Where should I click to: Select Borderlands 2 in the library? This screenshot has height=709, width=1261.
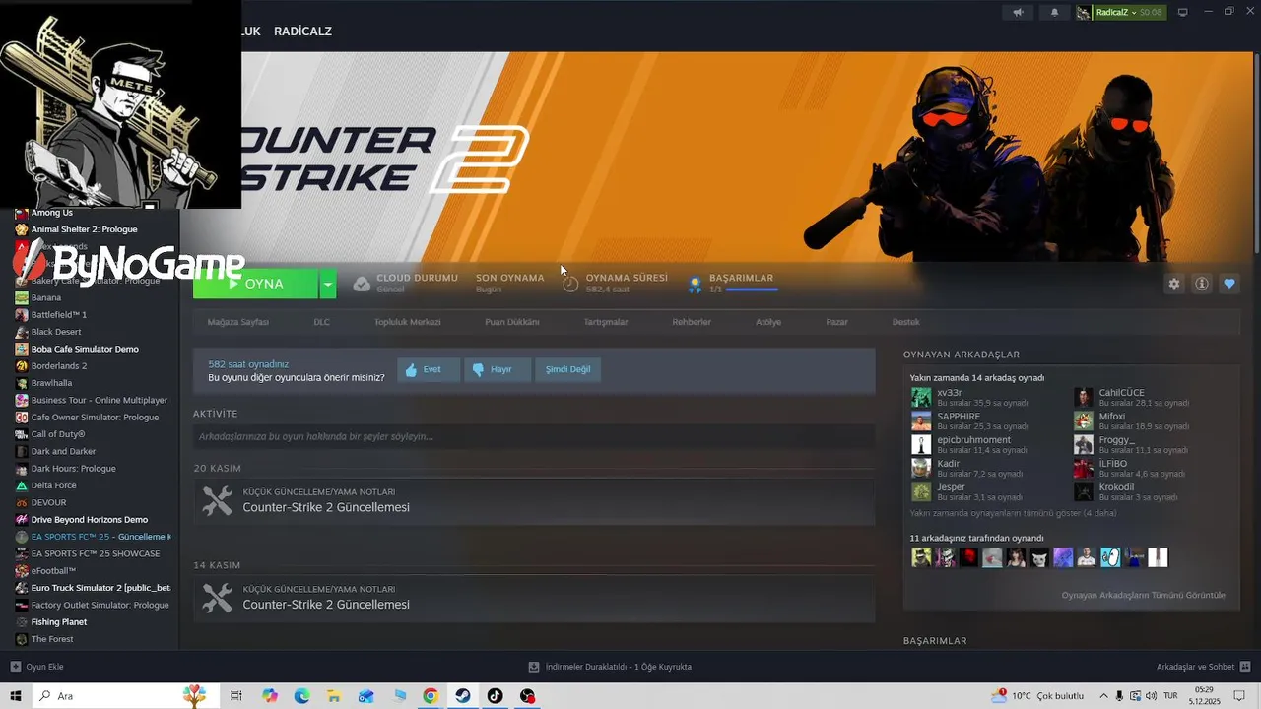(59, 366)
